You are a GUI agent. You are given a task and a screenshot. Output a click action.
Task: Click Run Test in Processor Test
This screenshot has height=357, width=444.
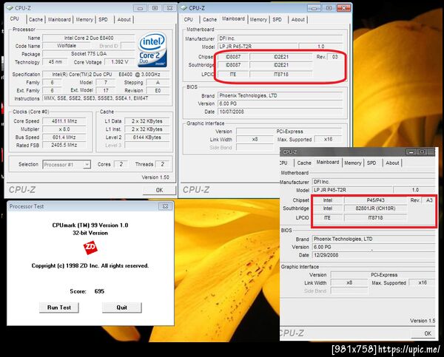[x=59, y=307]
